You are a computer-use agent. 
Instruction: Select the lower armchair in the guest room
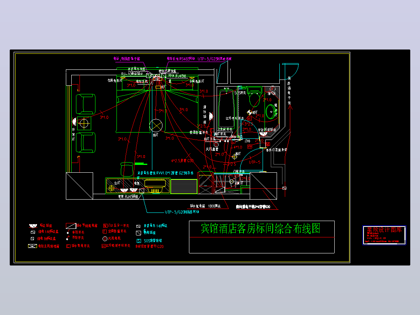point(86,143)
